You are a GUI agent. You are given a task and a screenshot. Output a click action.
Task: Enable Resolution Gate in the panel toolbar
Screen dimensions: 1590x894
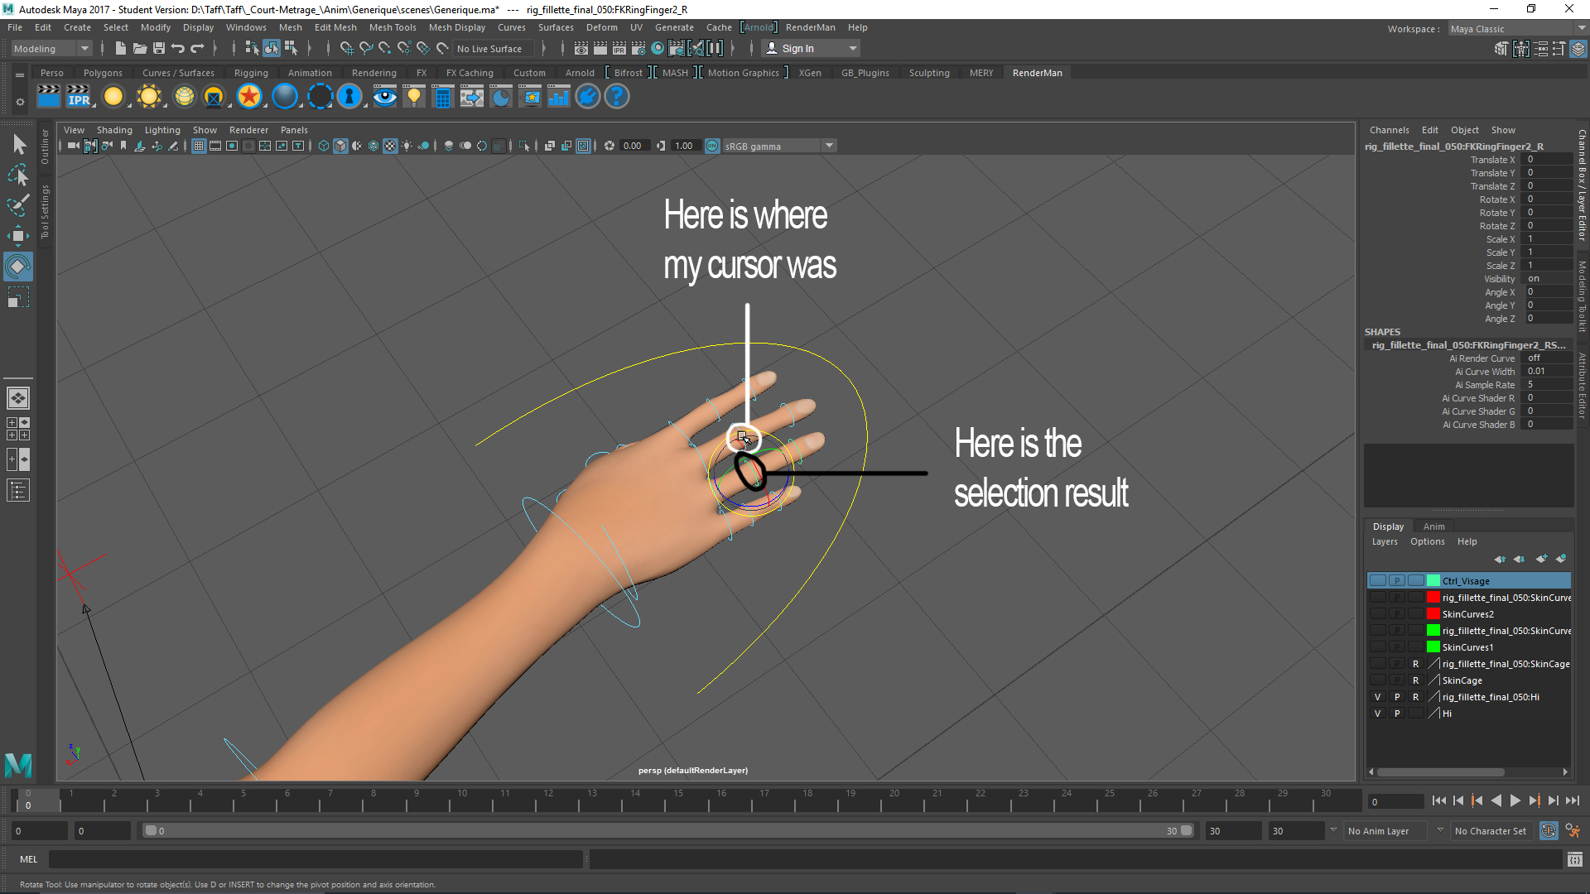pos(232,146)
